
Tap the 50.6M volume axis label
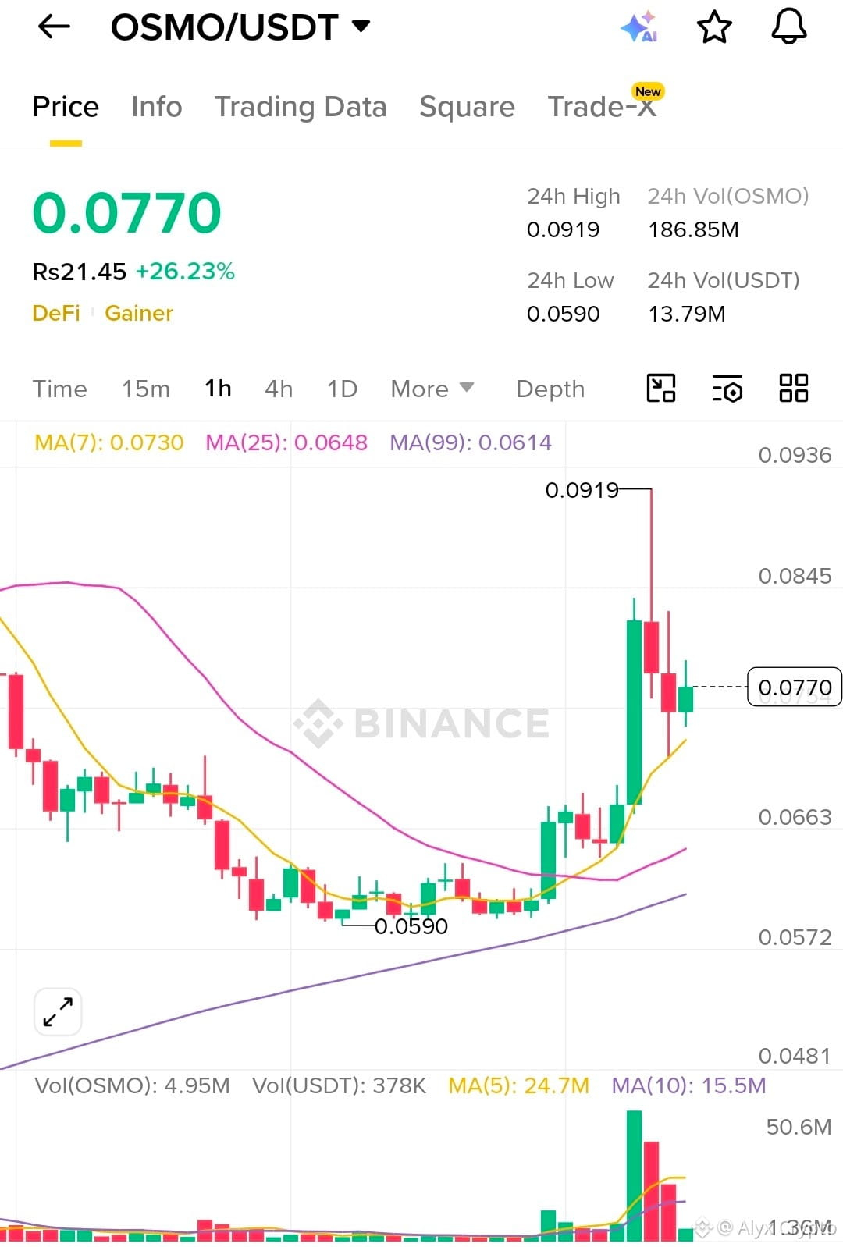point(799,1127)
